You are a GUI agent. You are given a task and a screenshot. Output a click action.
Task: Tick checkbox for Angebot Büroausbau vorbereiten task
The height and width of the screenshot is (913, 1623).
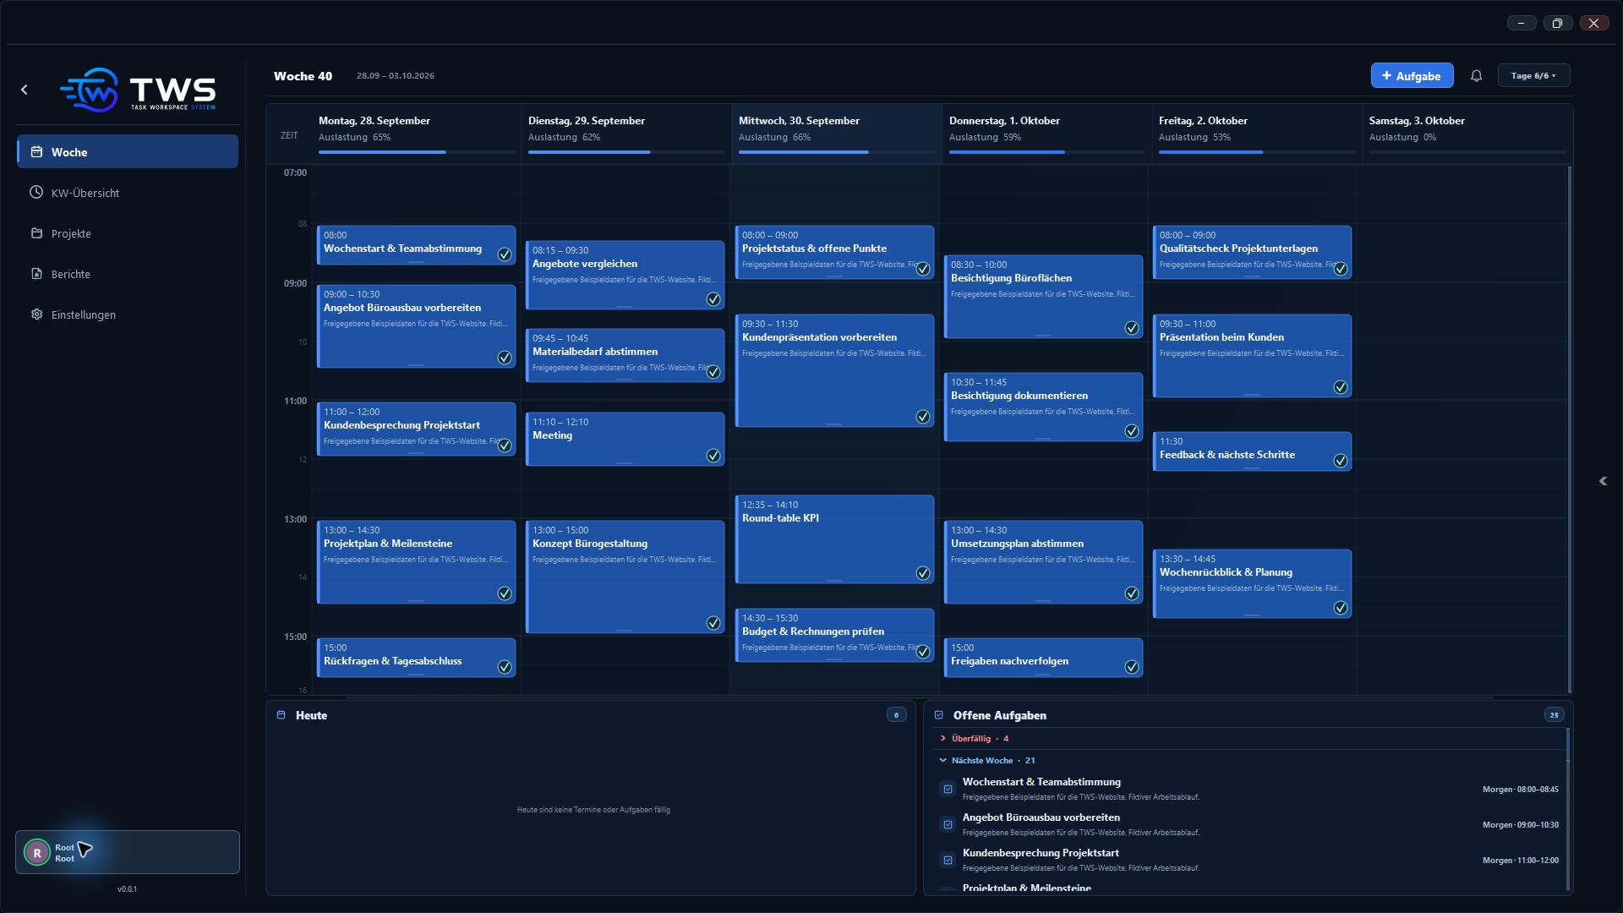tap(948, 825)
